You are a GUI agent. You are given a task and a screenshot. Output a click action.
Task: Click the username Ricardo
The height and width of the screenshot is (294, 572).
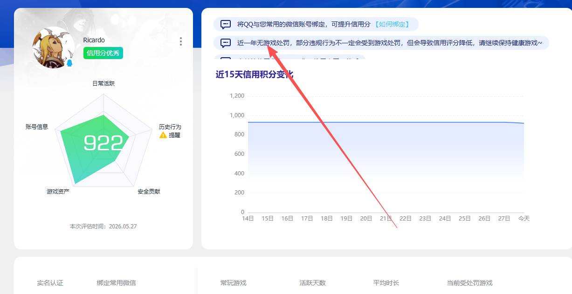point(94,40)
